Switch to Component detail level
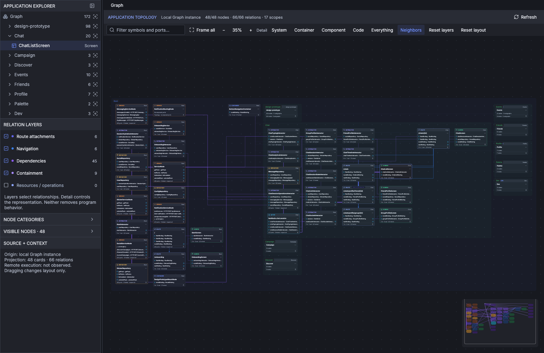544x353 pixels. click(x=334, y=30)
